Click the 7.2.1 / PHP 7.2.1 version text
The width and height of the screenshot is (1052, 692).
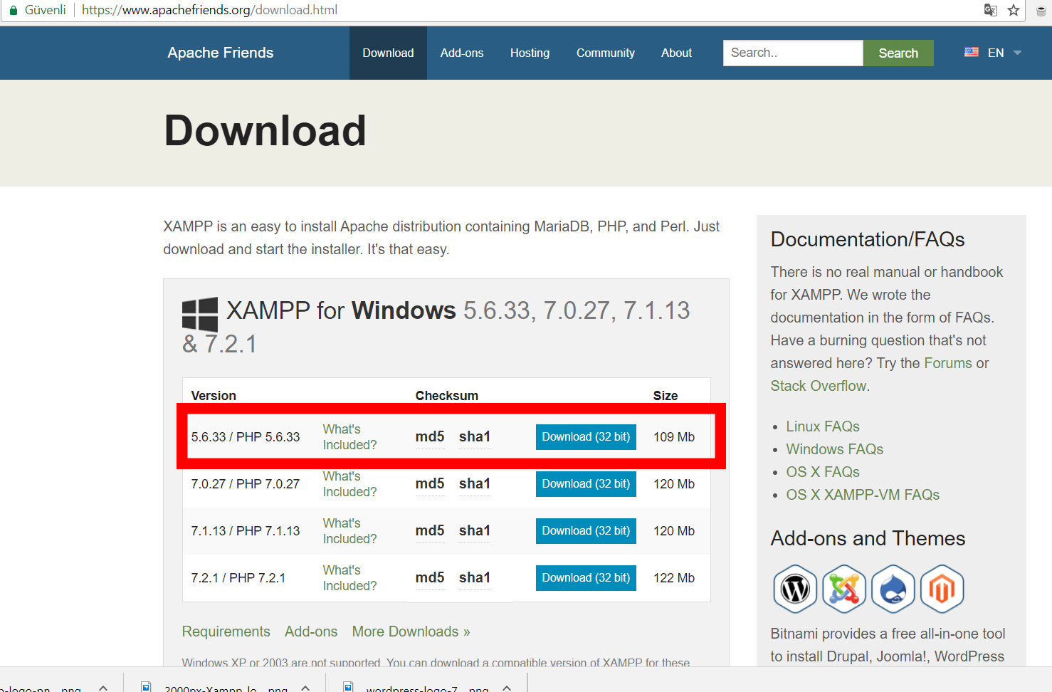(238, 578)
